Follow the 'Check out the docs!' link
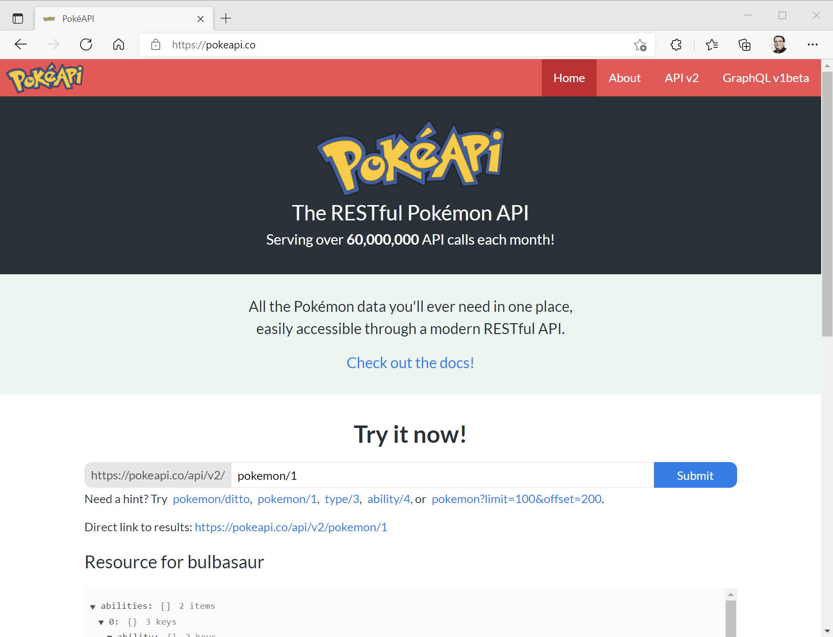 pyautogui.click(x=410, y=363)
